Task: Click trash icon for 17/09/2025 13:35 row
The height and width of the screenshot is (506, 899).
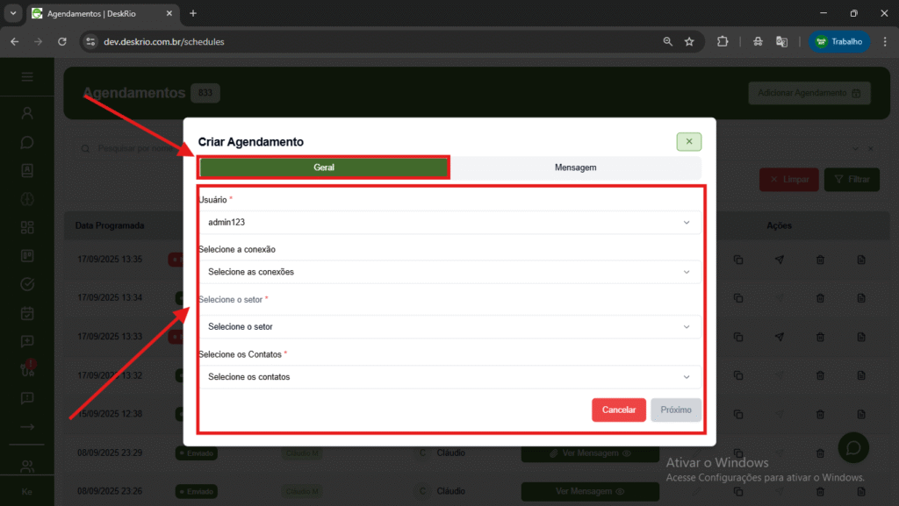Action: (820, 260)
